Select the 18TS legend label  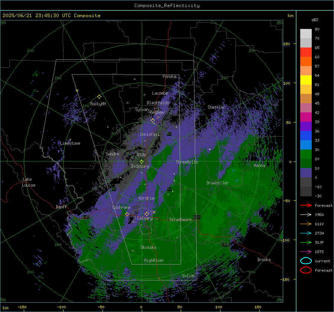(319, 252)
